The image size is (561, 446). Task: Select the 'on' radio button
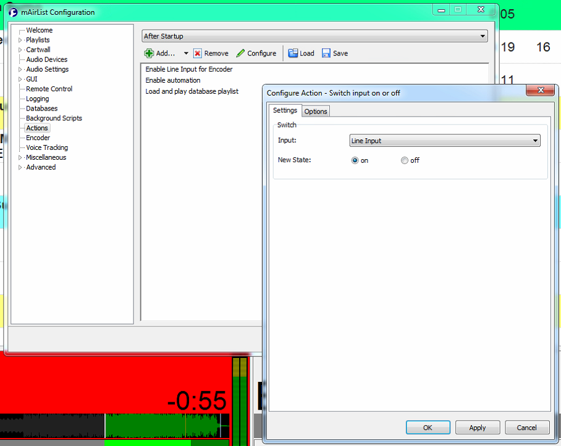tap(355, 160)
